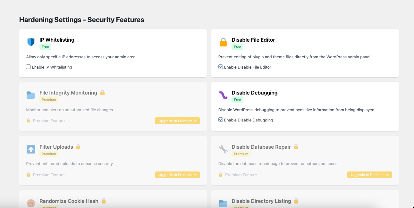Click the folder icon for Disable Directory Listing

223,204
